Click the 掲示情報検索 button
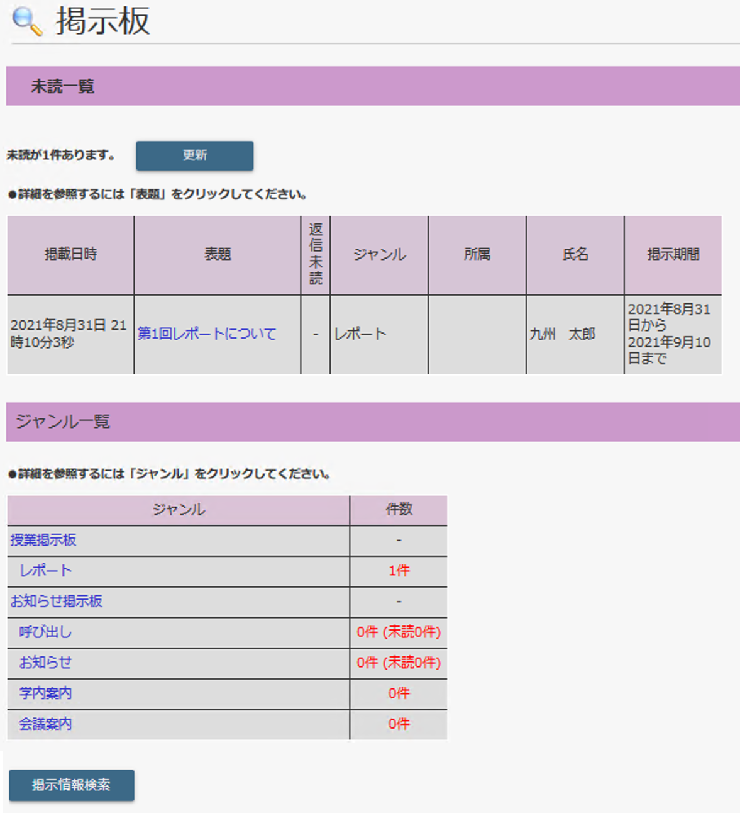The image size is (740, 813). 72,785
